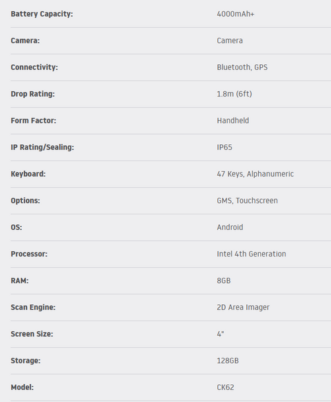Select the Bluetooth, GPS connectivity value
This screenshot has height=402, width=331.
click(242, 67)
